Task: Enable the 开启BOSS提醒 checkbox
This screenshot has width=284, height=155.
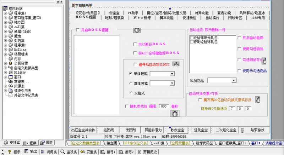Action: coord(78,30)
